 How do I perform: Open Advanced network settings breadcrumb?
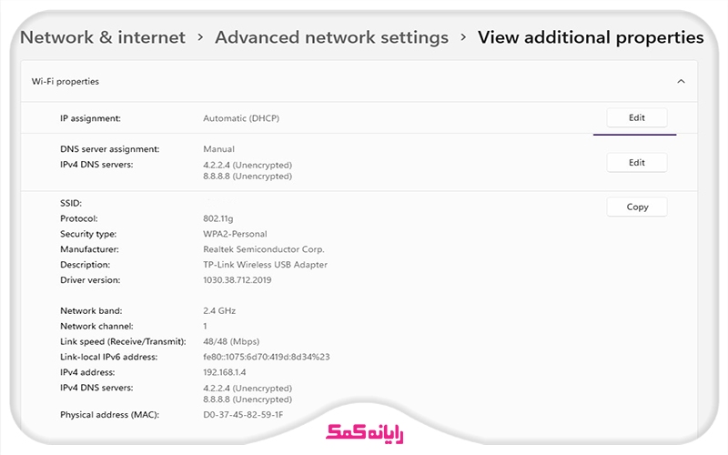(x=331, y=37)
